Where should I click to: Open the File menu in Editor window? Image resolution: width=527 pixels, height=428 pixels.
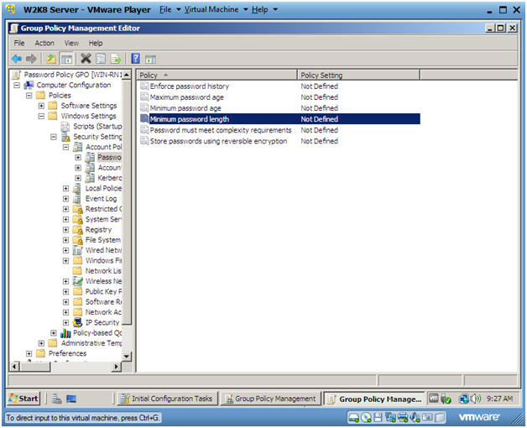tap(18, 43)
